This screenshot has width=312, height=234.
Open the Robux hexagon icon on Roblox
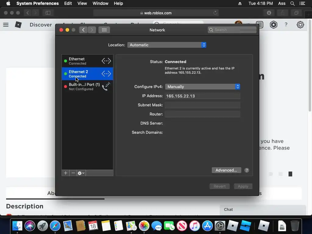tap(274, 25)
